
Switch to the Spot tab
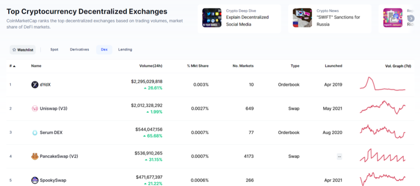54,50
